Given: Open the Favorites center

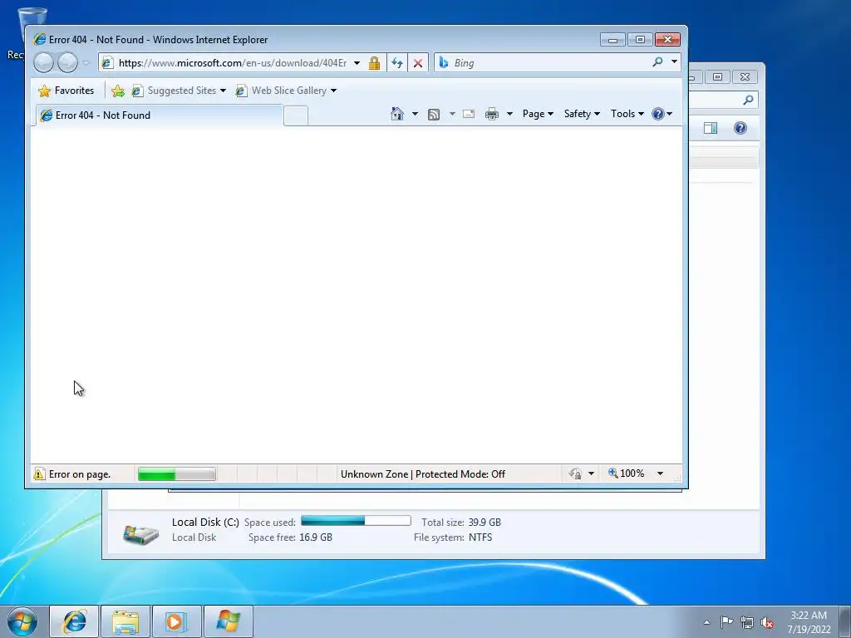Looking at the screenshot, I should [x=66, y=91].
